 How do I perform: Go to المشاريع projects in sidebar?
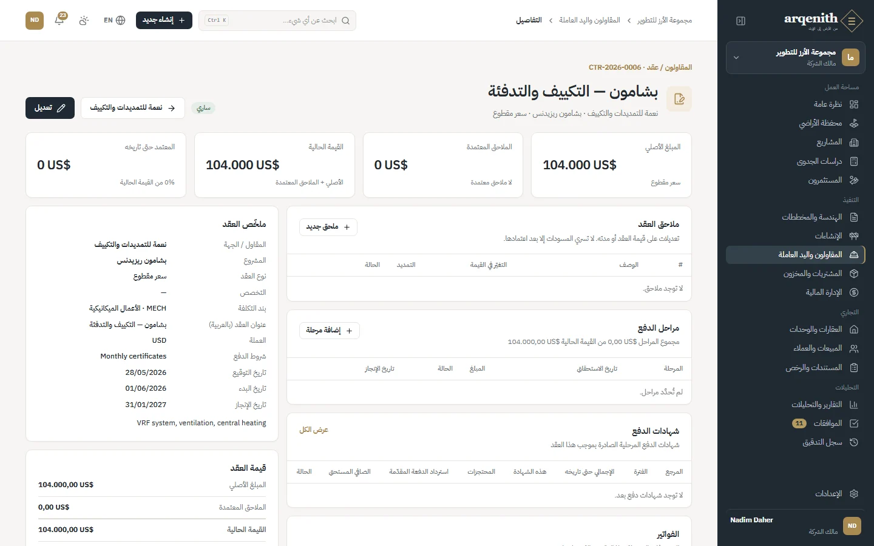[x=796, y=142]
